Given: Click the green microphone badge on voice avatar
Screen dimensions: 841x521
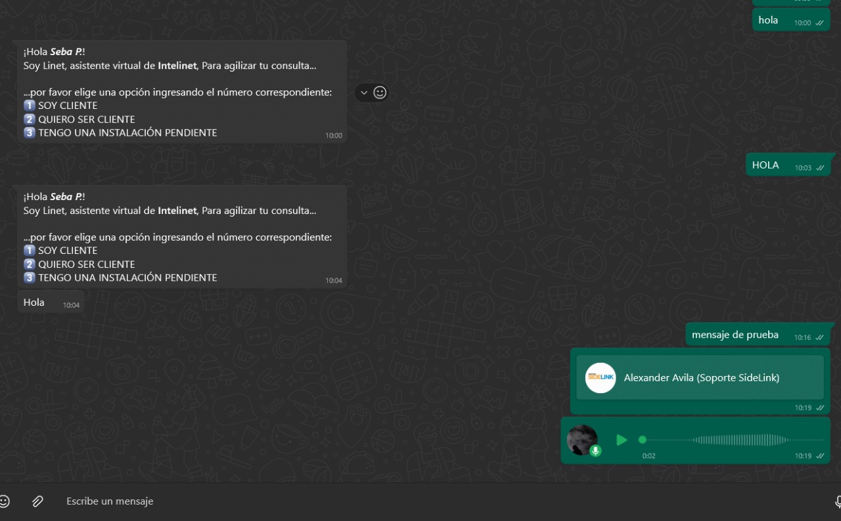Looking at the screenshot, I should [x=595, y=451].
